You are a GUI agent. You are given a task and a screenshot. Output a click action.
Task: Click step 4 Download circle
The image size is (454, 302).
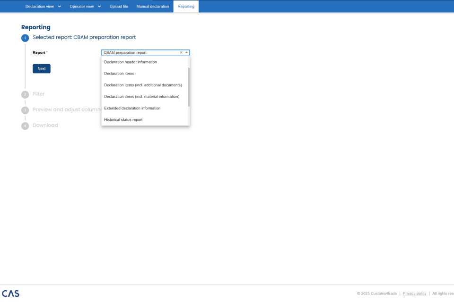point(25,126)
